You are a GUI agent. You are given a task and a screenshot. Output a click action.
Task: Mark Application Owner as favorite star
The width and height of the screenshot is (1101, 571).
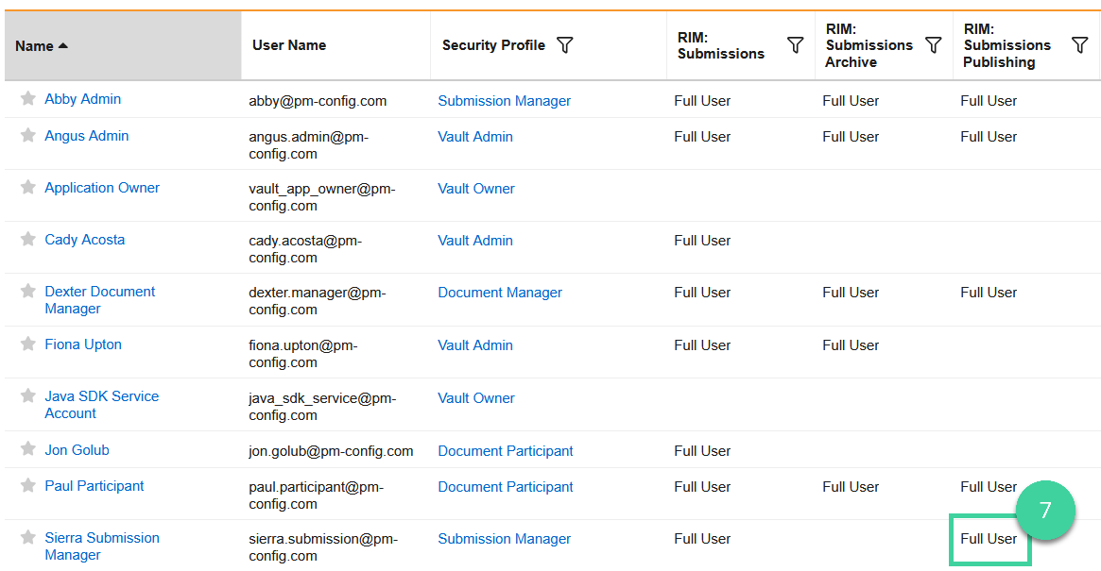[x=28, y=187]
